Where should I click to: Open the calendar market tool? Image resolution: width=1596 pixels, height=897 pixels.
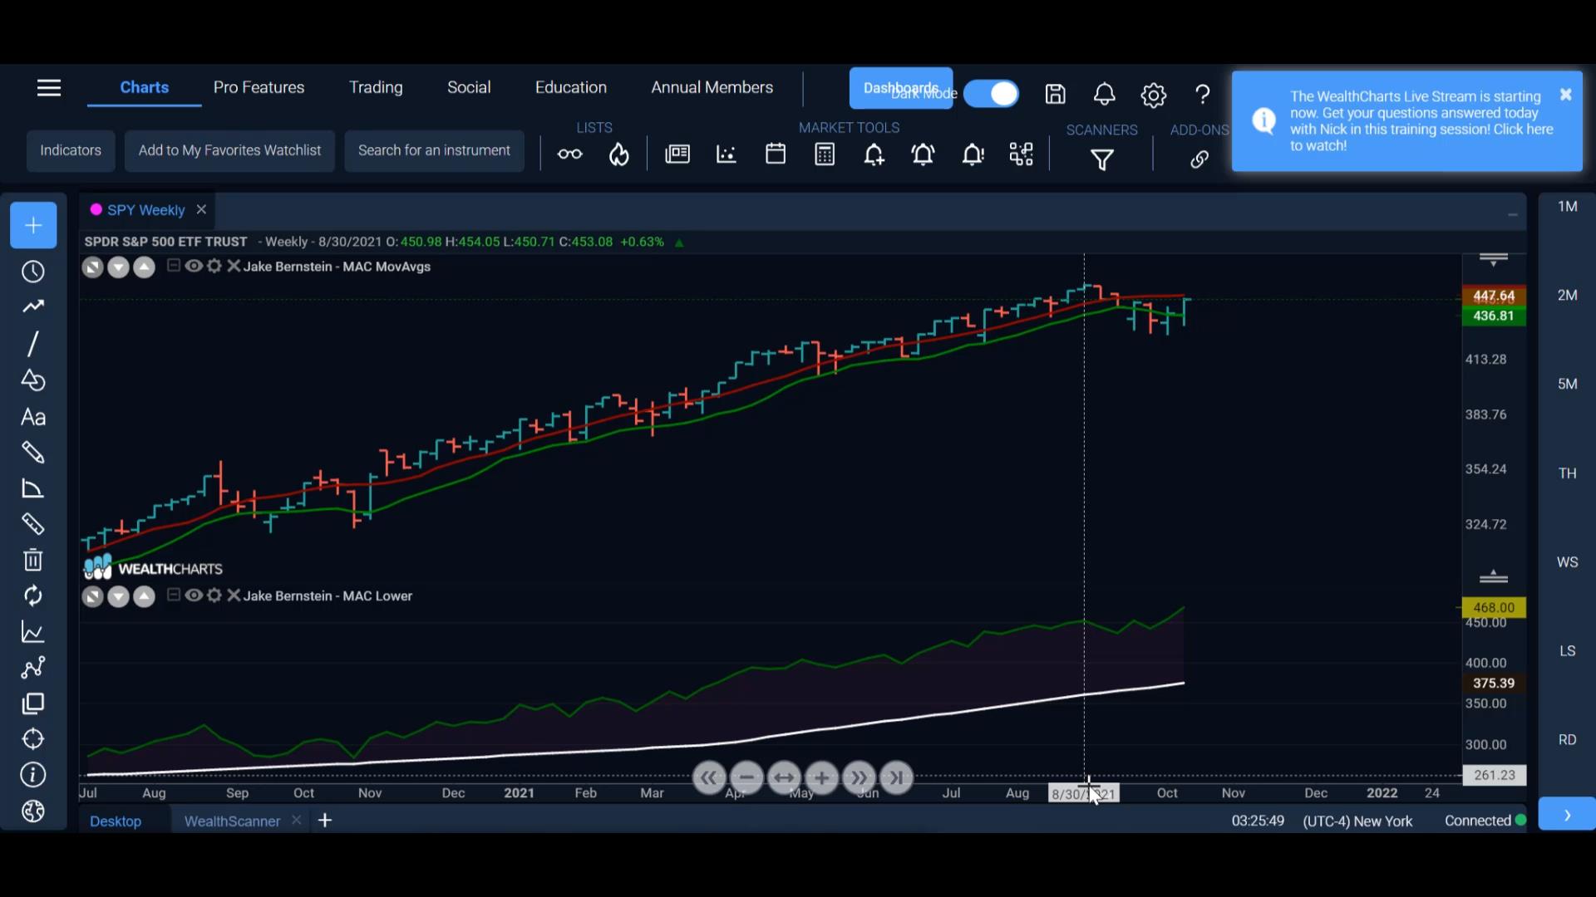pyautogui.click(x=776, y=154)
